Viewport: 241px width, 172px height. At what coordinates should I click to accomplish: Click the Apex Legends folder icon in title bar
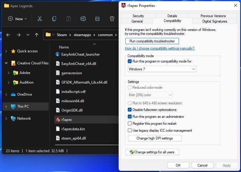tap(6, 6)
